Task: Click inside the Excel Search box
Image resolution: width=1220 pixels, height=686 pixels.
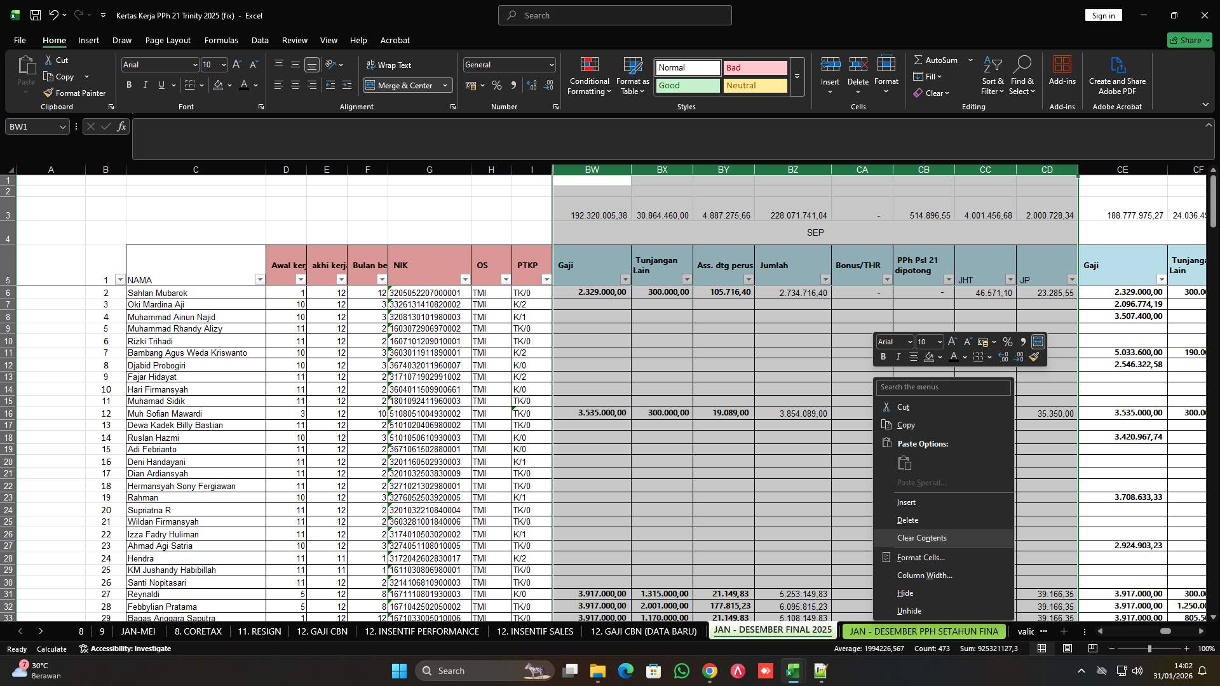Action: click(614, 15)
